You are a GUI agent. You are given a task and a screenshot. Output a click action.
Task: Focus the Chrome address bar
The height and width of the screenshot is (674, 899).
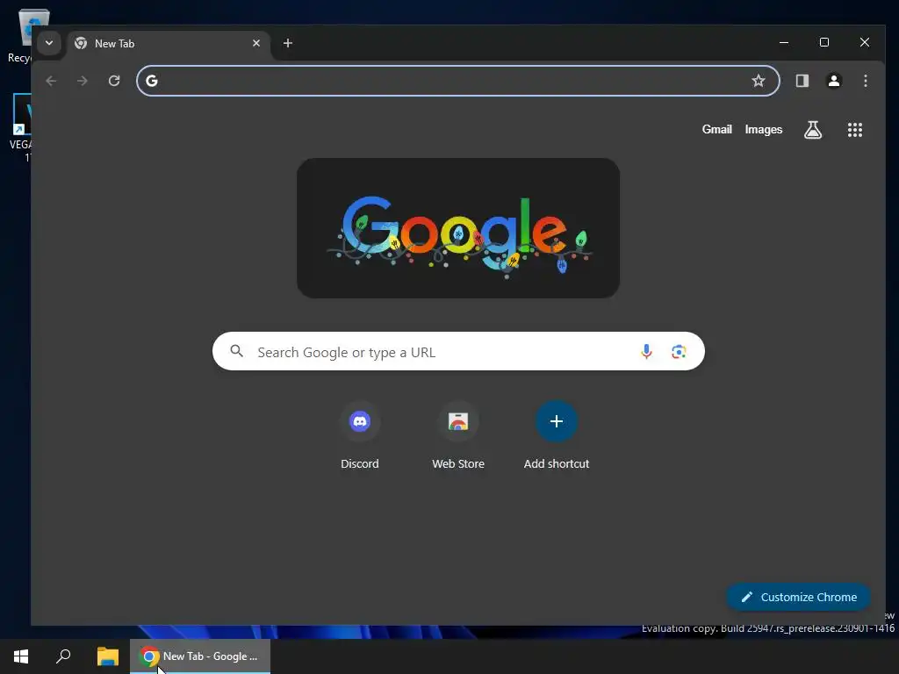[x=458, y=81]
